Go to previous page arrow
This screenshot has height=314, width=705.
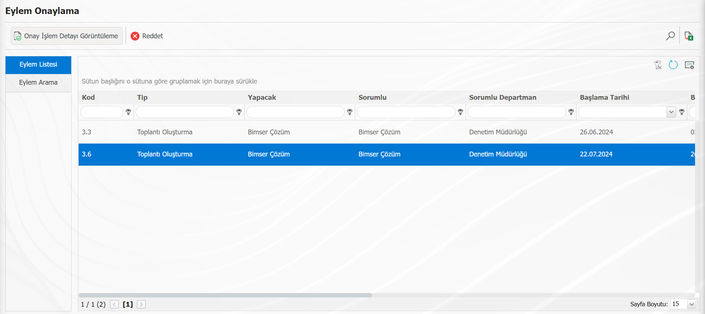tap(114, 304)
